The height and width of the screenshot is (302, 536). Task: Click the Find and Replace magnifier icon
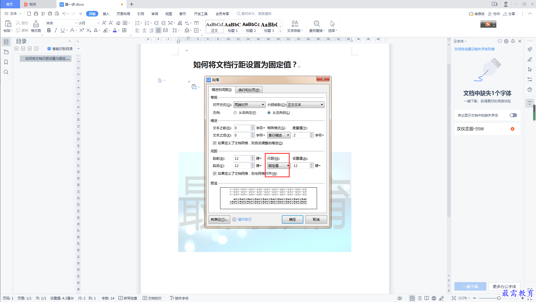click(317, 24)
